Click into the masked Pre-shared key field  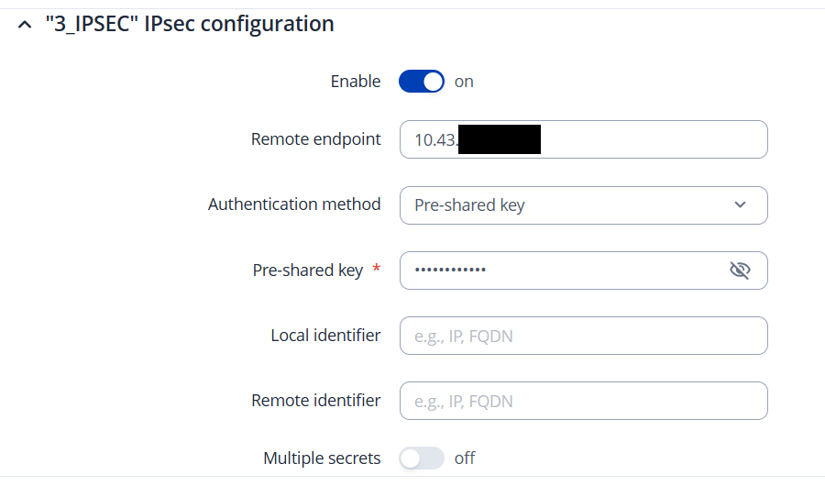(x=559, y=271)
